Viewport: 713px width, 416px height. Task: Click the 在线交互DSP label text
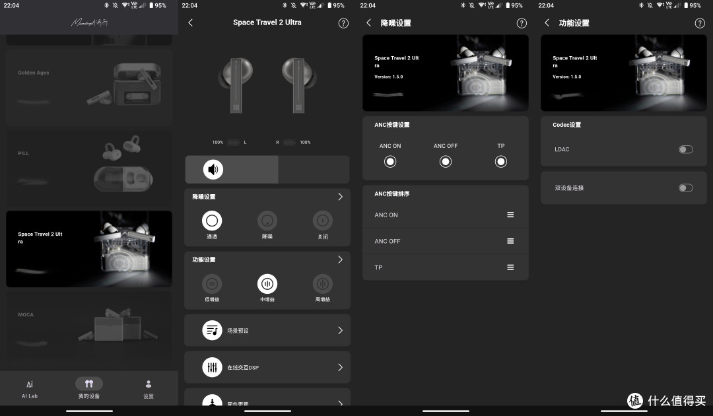click(243, 367)
